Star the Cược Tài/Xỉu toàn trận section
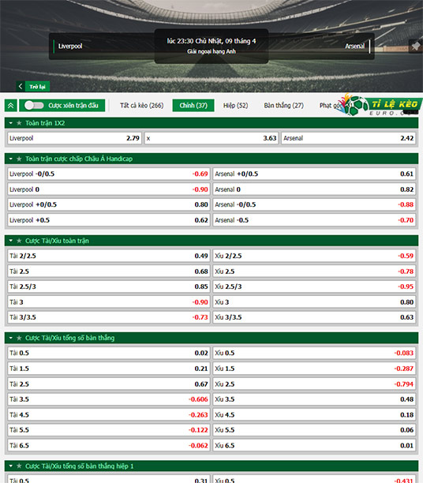The width and height of the screenshot is (423, 483). pyautogui.click(x=19, y=241)
